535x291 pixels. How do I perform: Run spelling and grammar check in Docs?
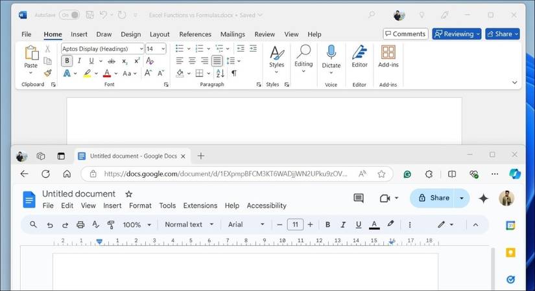click(x=95, y=224)
